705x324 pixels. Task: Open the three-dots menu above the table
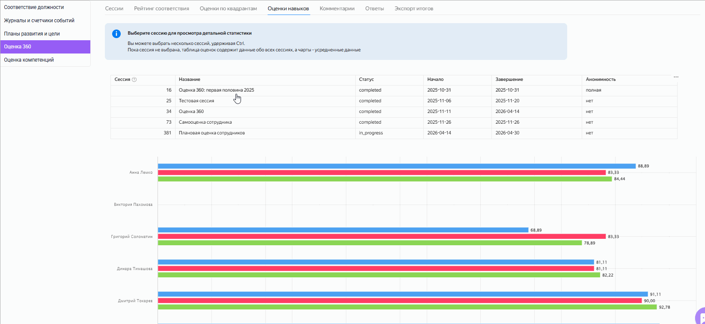click(x=676, y=77)
